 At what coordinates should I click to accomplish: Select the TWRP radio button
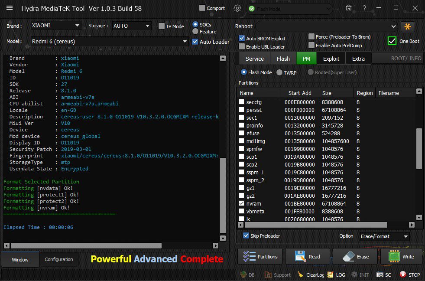[x=279, y=72]
